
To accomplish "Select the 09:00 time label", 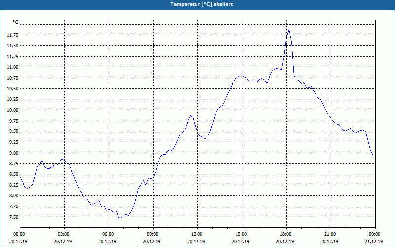I will pos(152,234).
